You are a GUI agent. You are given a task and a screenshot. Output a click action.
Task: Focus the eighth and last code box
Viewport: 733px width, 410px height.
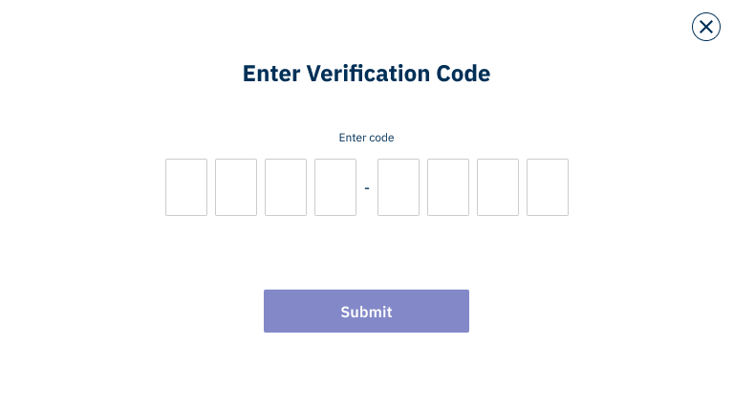pyautogui.click(x=548, y=187)
